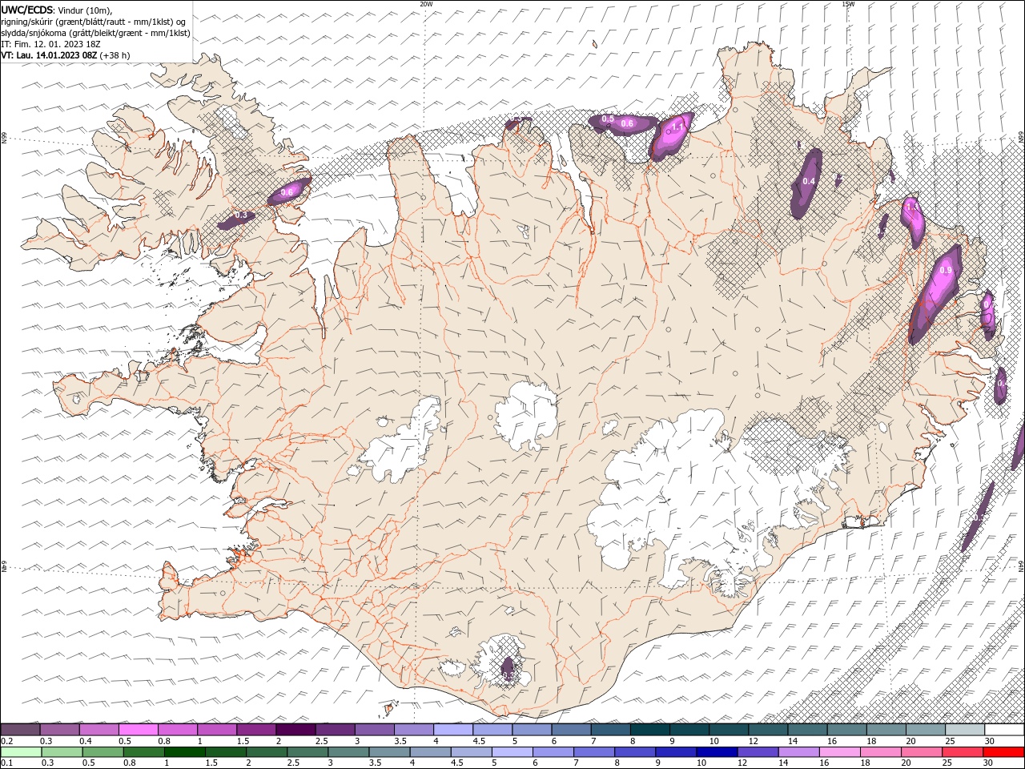The image size is (1025, 769).
Task: Select the pale green 0.1 swatch in the lower legend
Action: coord(21,752)
